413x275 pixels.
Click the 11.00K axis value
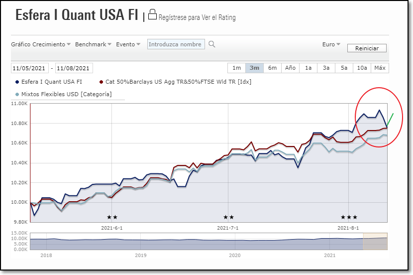19,104
